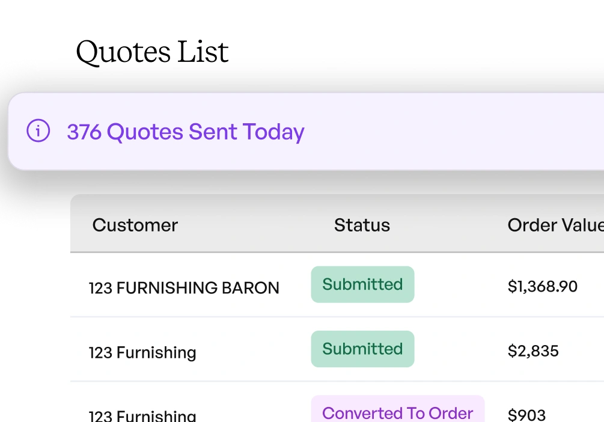Click the Quotes List page heading
The width and height of the screenshot is (604, 422).
point(152,52)
